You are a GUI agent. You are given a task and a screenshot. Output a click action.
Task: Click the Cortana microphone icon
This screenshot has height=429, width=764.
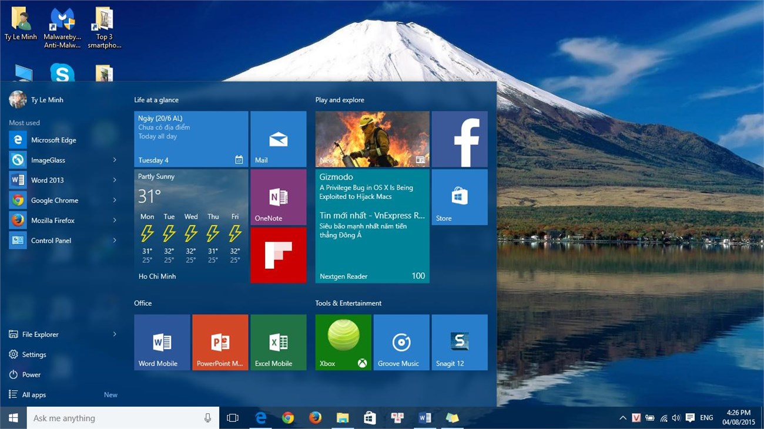click(x=207, y=418)
